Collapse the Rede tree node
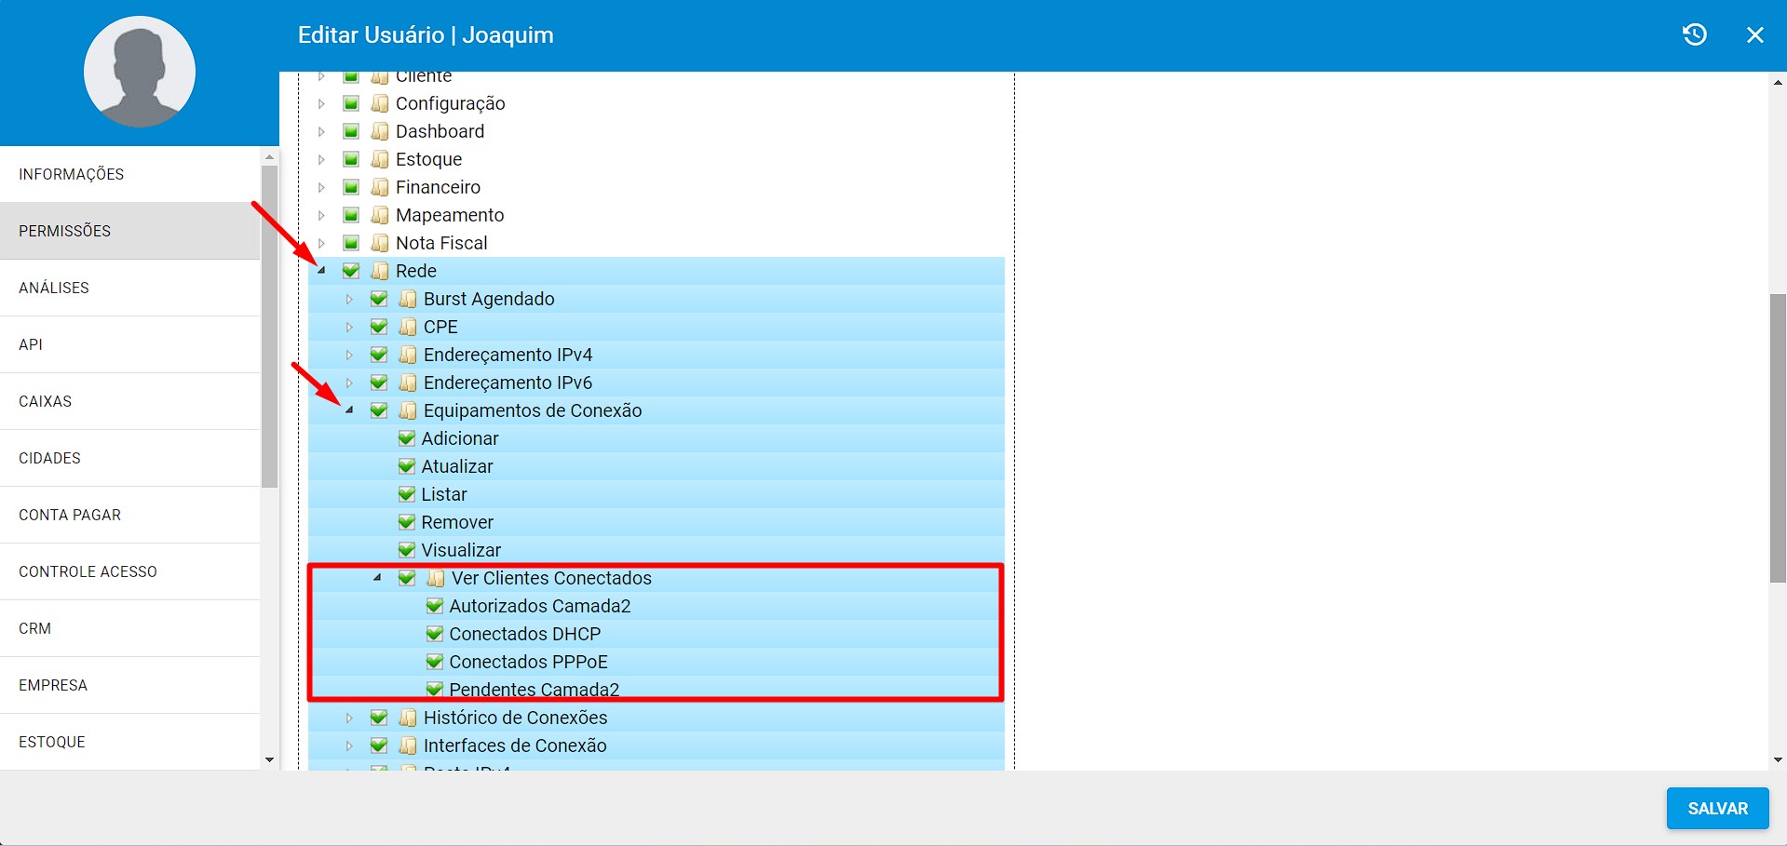Screen dimensions: 1787x846 (321, 271)
